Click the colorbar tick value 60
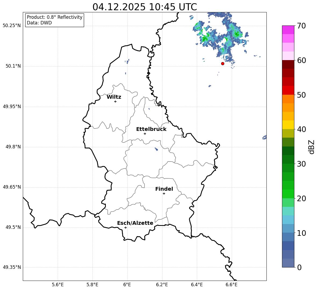Viewport: 318px width, 290px height. tap(301, 60)
